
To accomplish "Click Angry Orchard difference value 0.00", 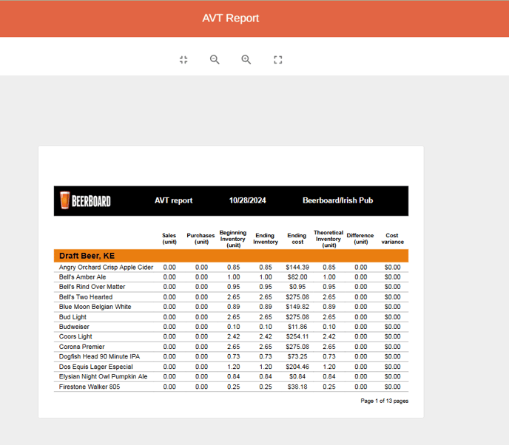I will pos(360,268).
